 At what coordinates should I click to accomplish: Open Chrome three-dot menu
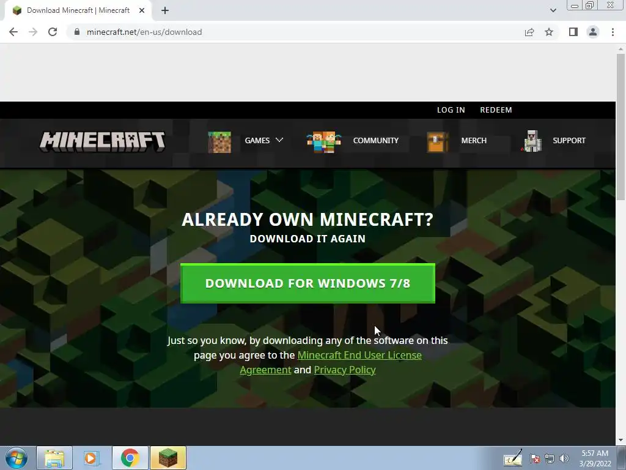click(x=613, y=32)
